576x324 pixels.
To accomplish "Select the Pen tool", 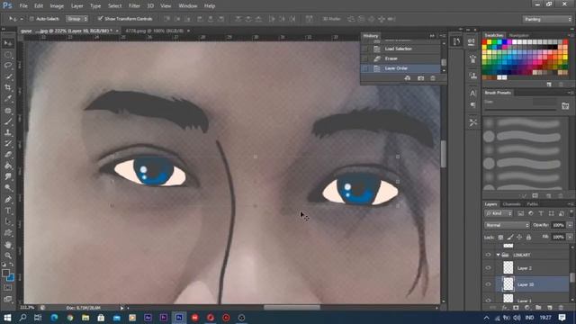I will [x=8, y=200].
